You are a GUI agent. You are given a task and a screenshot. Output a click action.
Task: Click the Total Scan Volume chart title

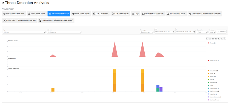13,41
